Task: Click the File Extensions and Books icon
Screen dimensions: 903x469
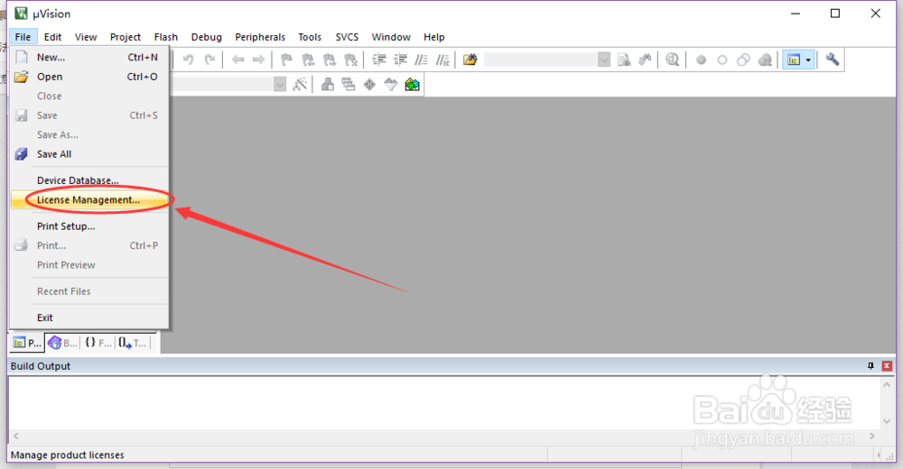Action: pyautogui.click(x=327, y=85)
